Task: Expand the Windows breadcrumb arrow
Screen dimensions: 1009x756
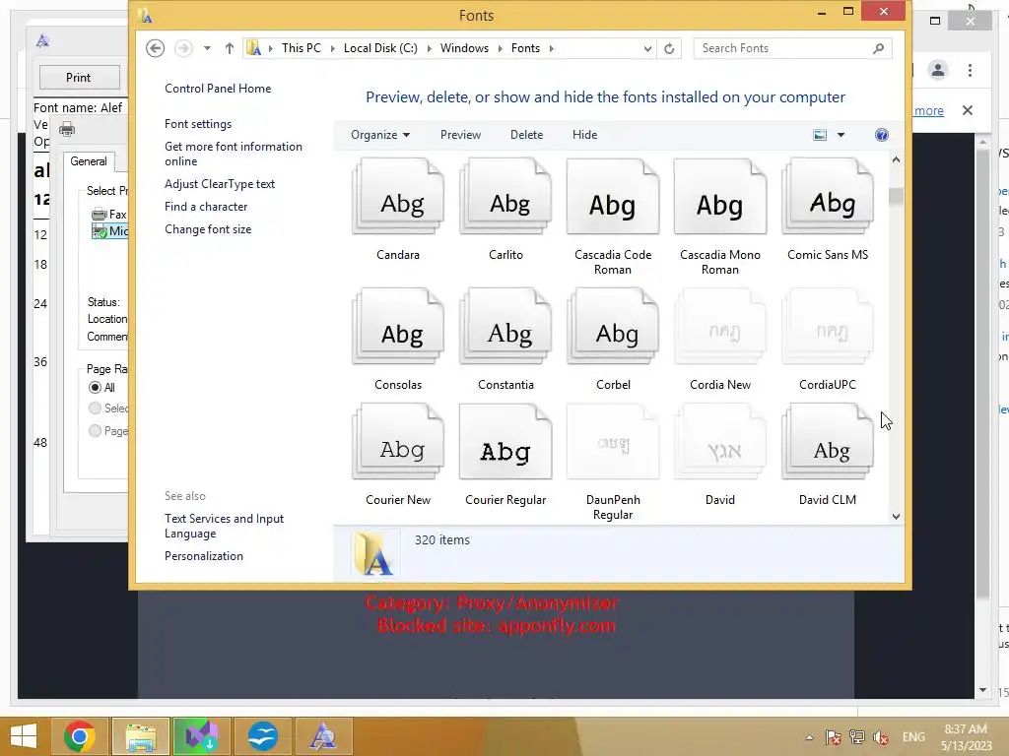Action: 500,48
